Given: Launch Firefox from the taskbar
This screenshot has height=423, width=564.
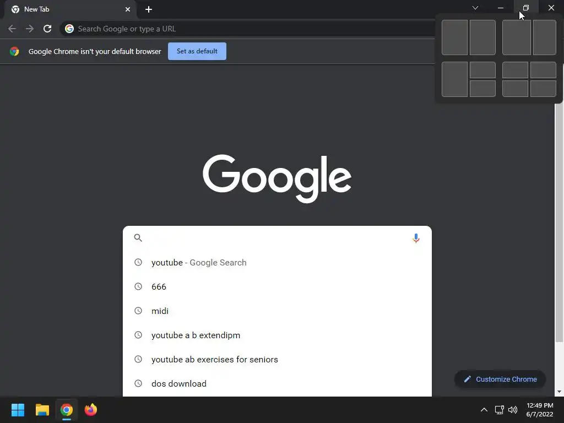Looking at the screenshot, I should click(x=91, y=410).
